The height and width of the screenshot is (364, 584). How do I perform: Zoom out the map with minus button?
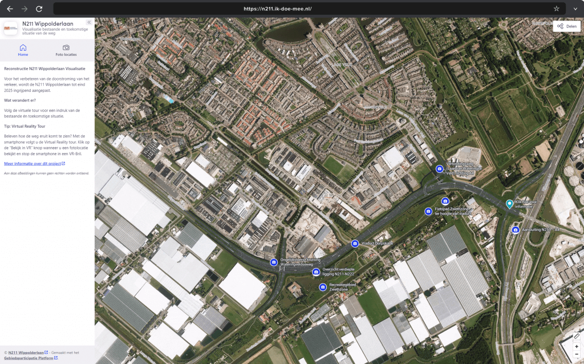pos(576,354)
